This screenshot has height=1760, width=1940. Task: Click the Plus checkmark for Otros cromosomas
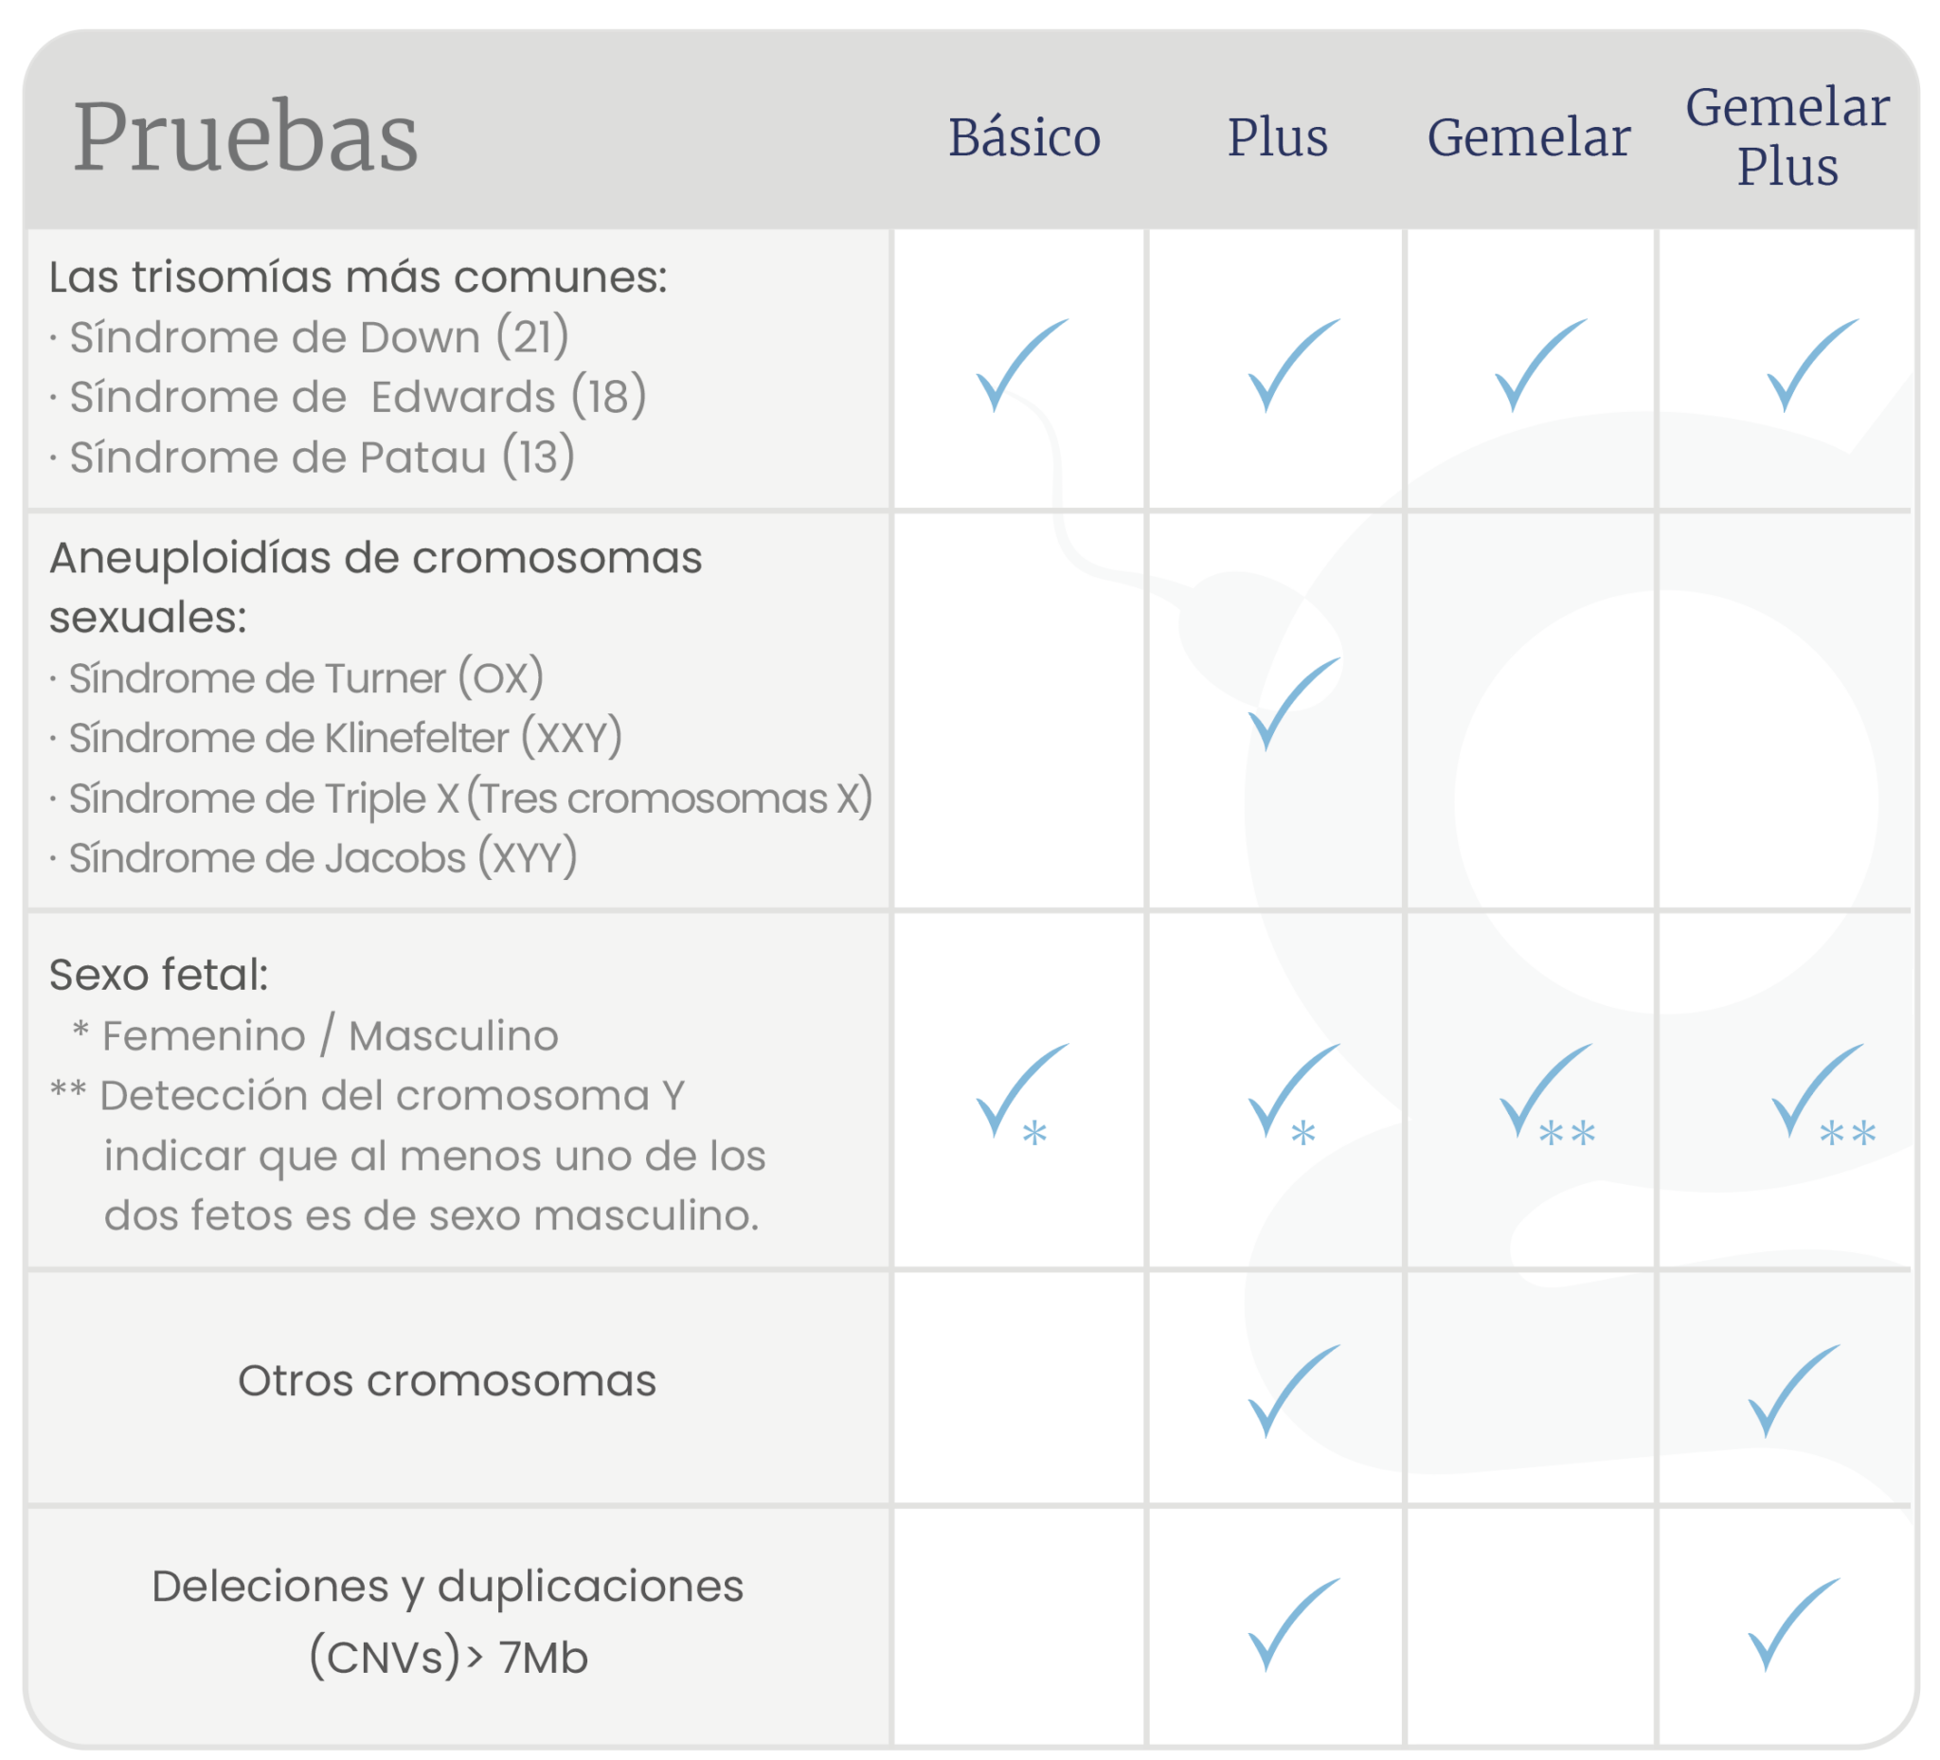pyautogui.click(x=1291, y=1391)
